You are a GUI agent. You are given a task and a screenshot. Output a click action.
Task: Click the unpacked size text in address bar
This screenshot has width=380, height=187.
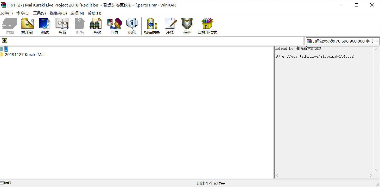click(343, 41)
